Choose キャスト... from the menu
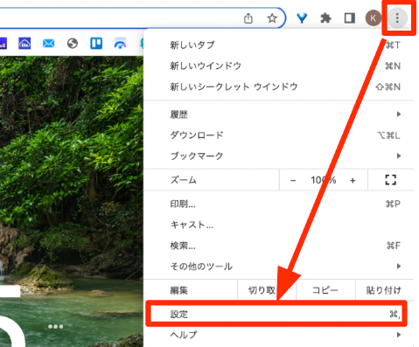The height and width of the screenshot is (347, 419). coord(279,225)
